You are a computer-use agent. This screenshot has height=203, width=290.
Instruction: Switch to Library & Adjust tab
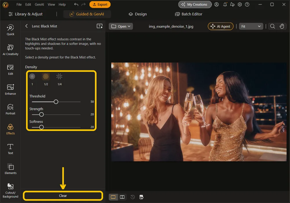coord(26,14)
